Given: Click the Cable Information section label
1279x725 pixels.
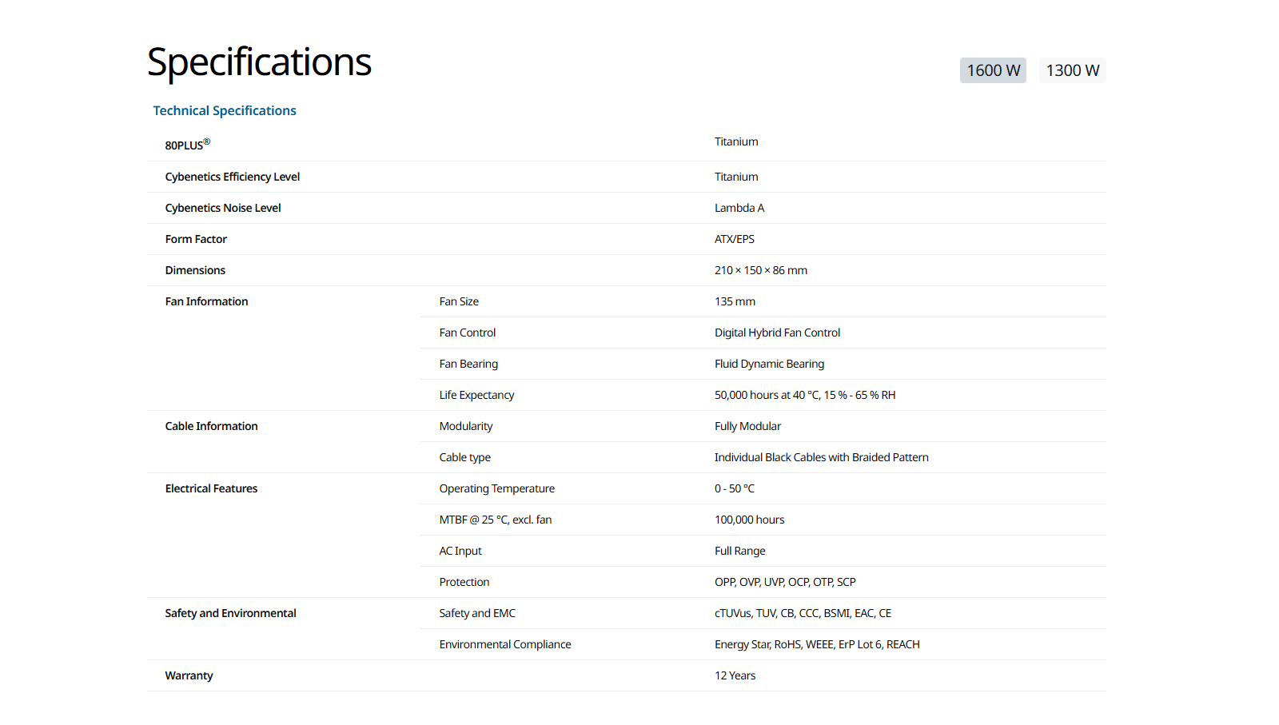Looking at the screenshot, I should [211, 426].
